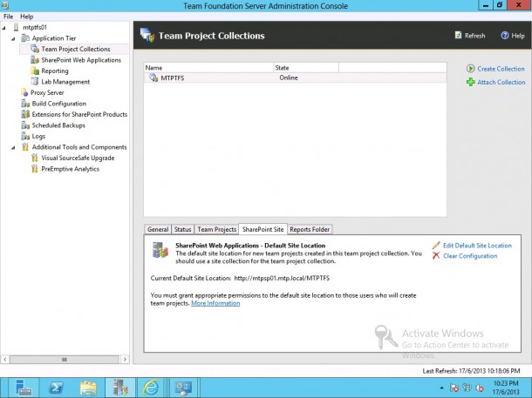Image resolution: width=532 pixels, height=398 pixels.
Task: Switch to the Reports Folder tab
Action: 310,229
